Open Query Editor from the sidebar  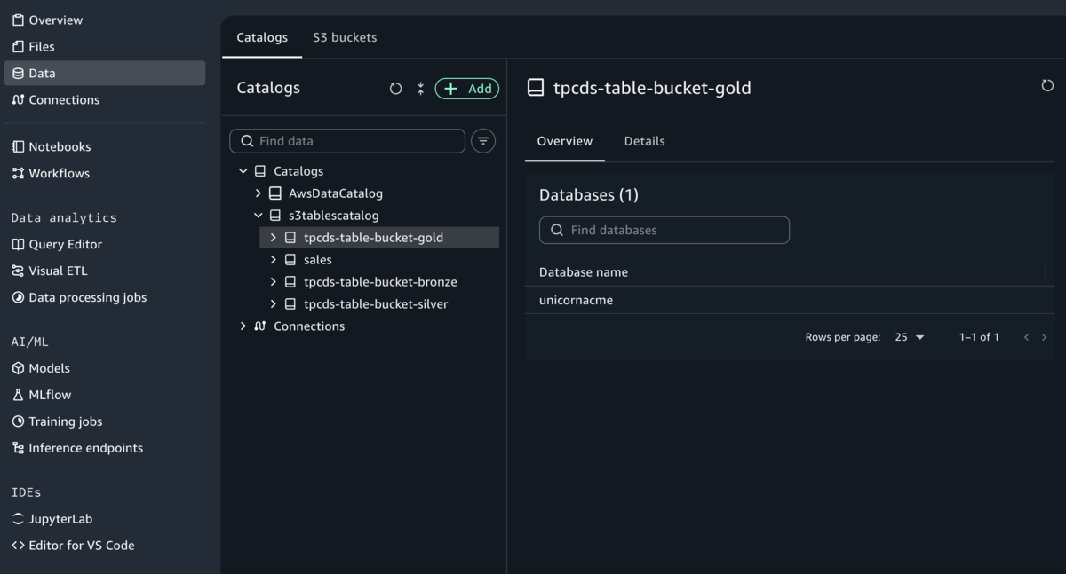(x=65, y=244)
